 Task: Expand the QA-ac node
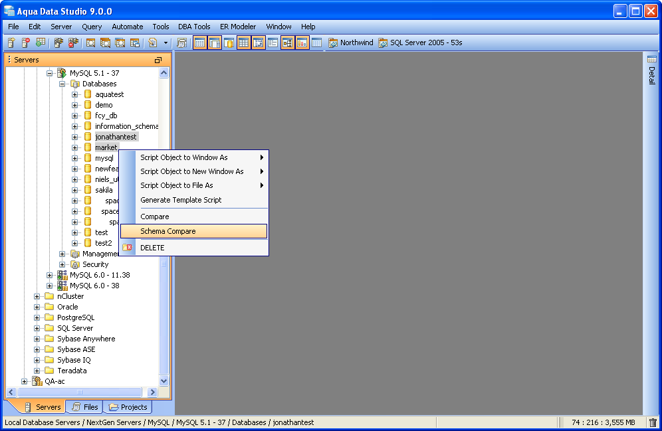[x=24, y=381]
